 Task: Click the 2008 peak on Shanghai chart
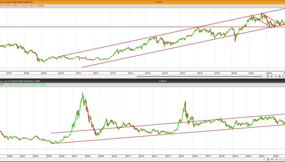point(82,93)
